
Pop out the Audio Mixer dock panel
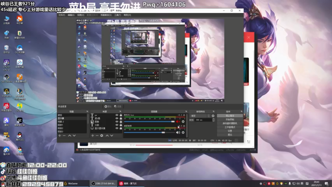click(x=186, y=111)
